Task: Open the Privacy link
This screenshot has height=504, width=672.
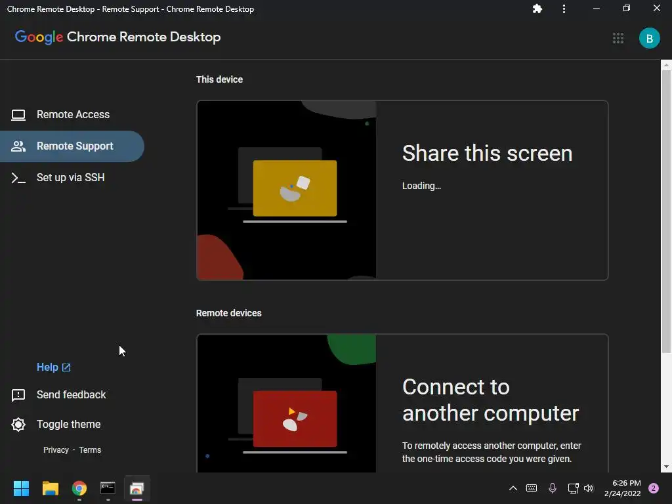Action: tap(56, 450)
